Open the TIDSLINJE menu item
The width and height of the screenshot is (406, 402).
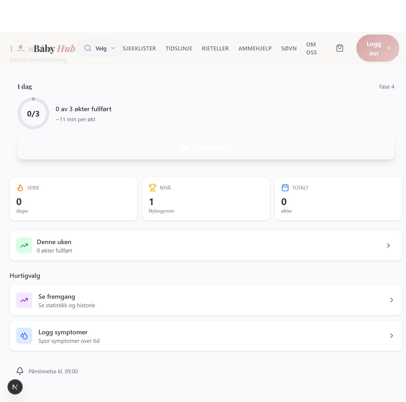[179, 48]
